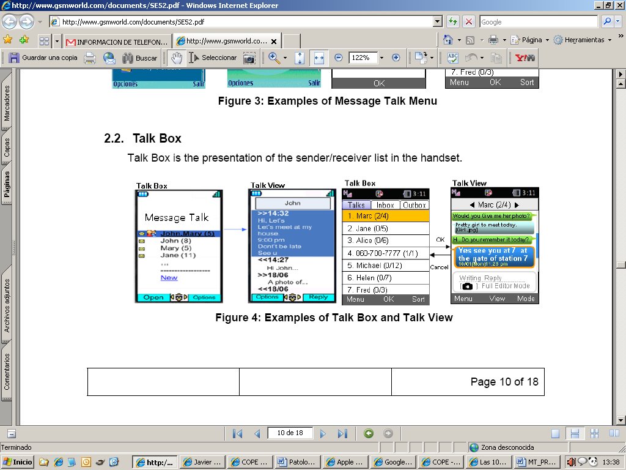This screenshot has width=626, height=470.
Task: Switch to continuous page layout view
Action: click(x=575, y=434)
